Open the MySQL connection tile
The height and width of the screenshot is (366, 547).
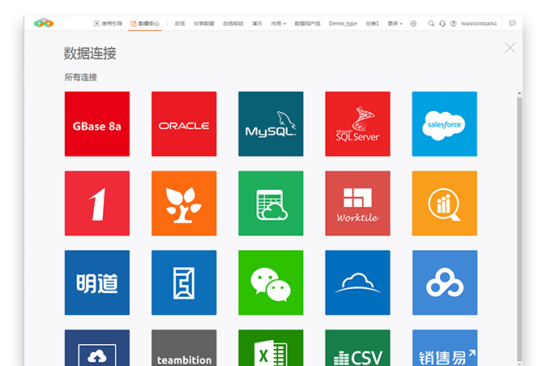coord(271,124)
